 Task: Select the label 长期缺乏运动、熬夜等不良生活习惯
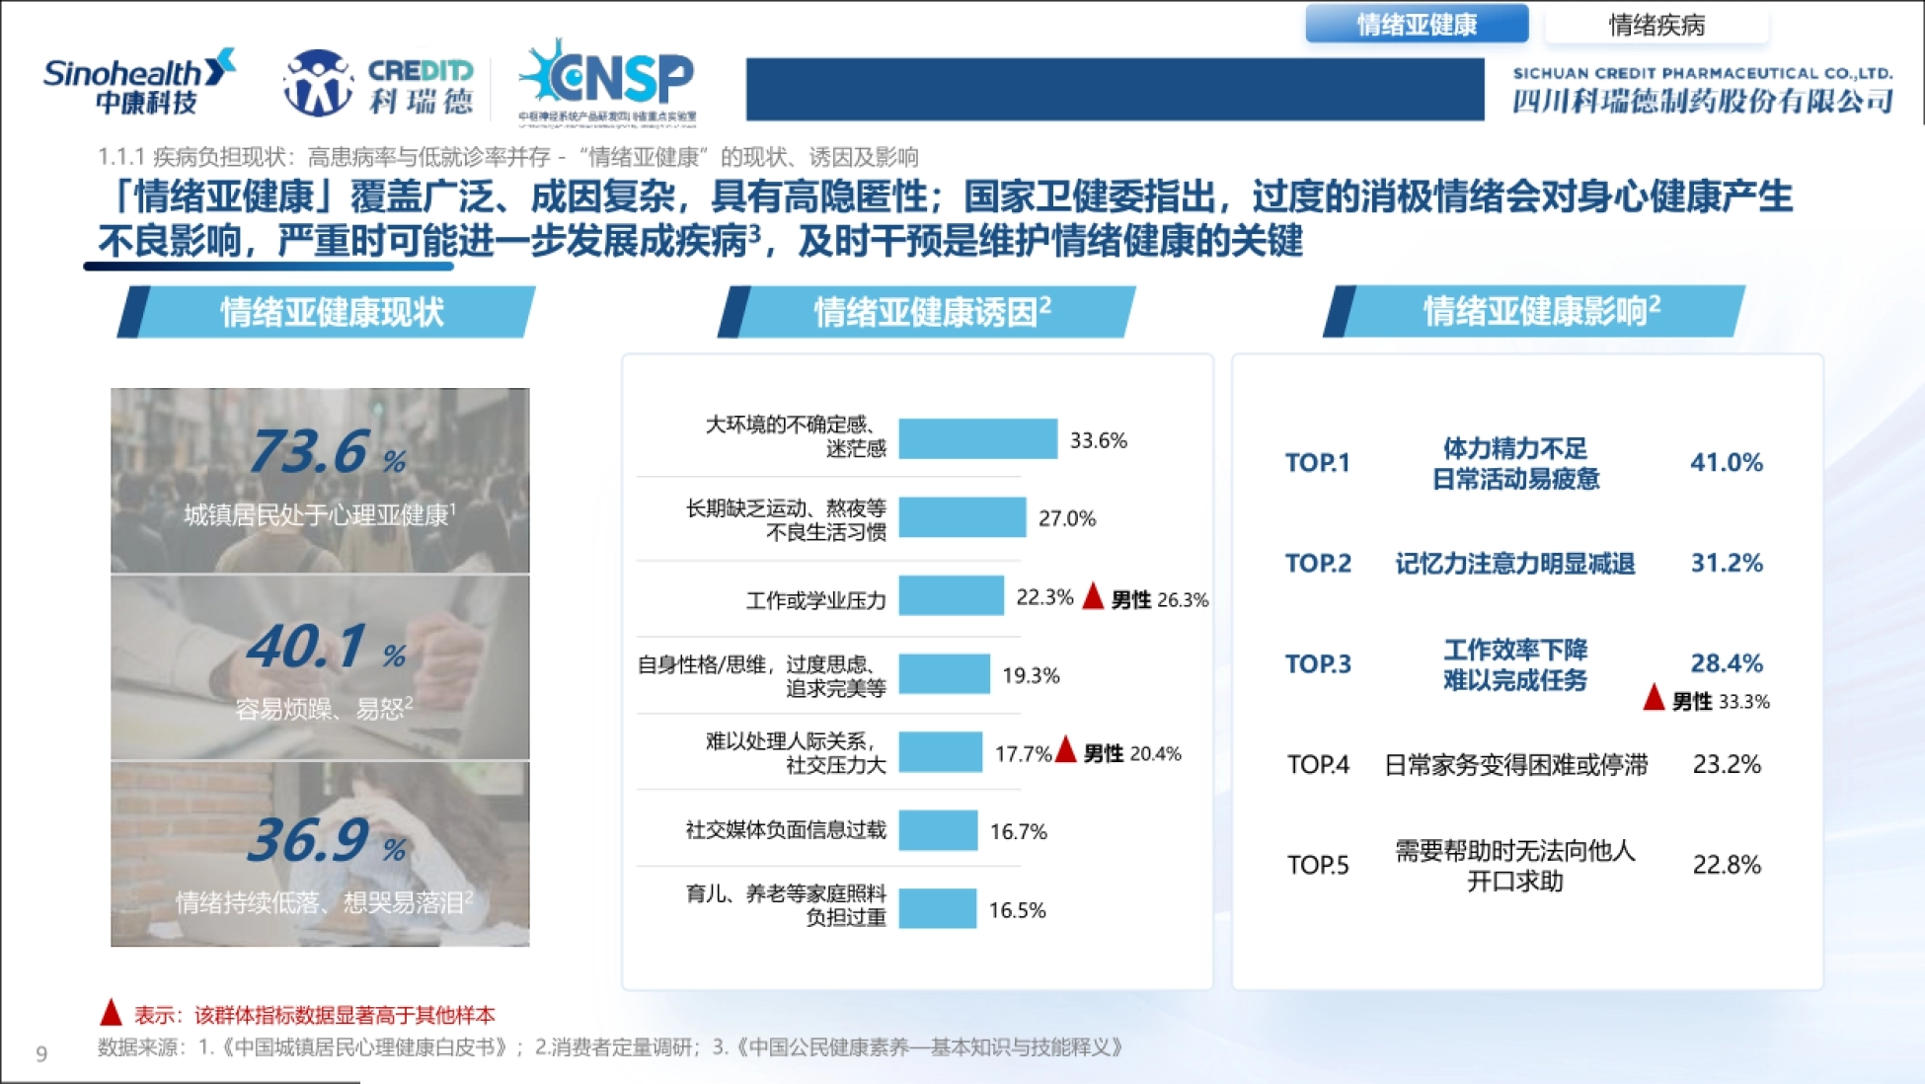tap(786, 519)
